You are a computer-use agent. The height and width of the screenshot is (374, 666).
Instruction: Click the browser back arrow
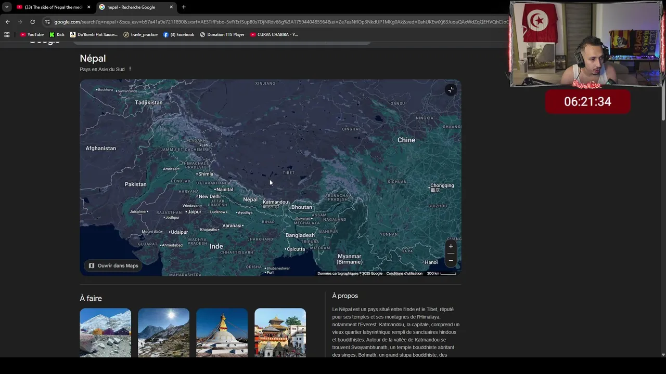click(7, 22)
